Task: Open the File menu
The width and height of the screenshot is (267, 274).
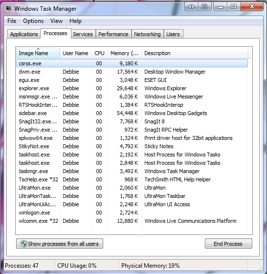Action: (x=12, y=21)
